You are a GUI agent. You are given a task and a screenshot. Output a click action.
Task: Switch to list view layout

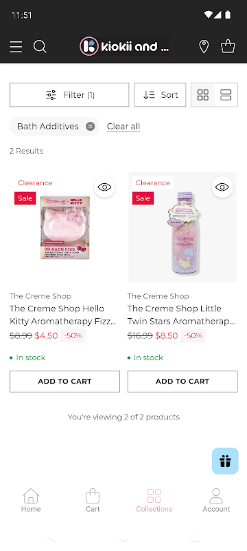click(226, 95)
